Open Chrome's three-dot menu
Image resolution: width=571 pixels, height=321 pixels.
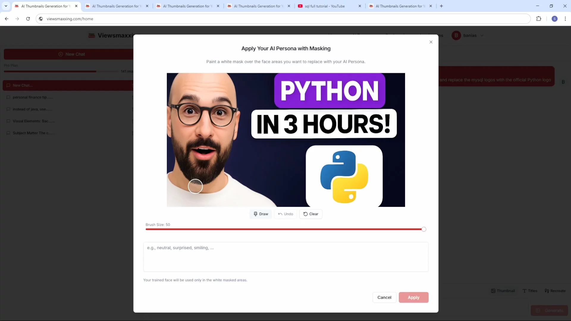[x=565, y=19]
